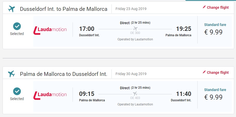
Task: Click the Laudamotion logo on outbound flight
Action: 50,30
